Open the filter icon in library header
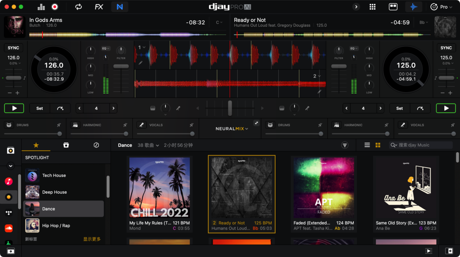The image size is (460, 257). click(345, 145)
